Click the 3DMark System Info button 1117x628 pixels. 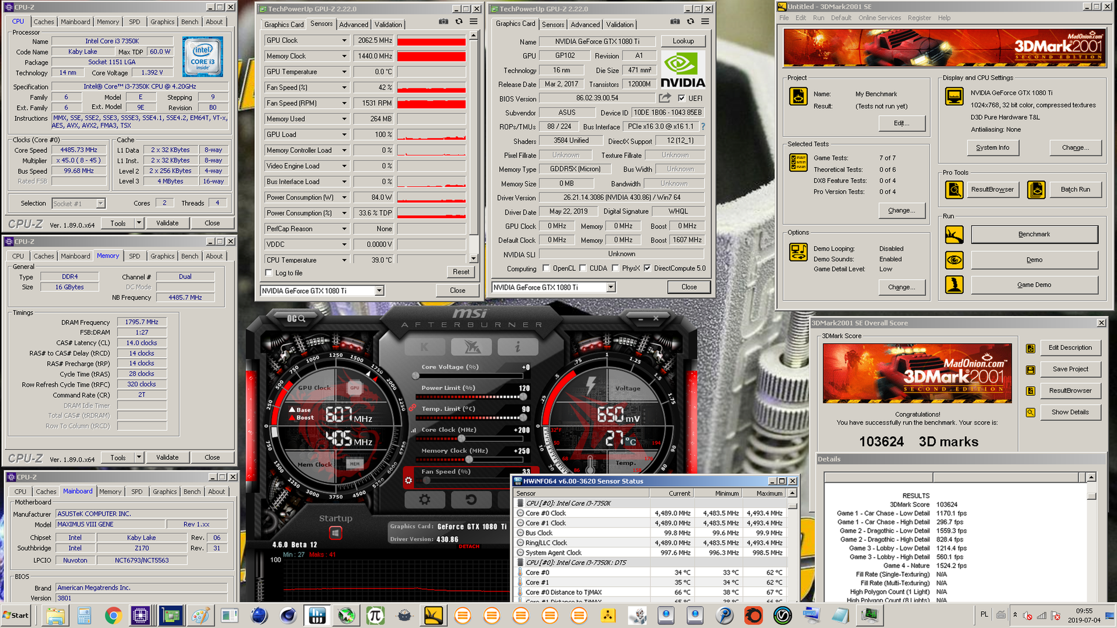[993, 148]
